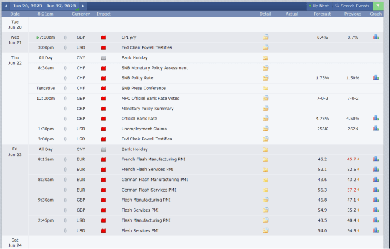The image size is (390, 249).
Task: Open detail folder for SNB Press Conference
Action: coord(265,89)
